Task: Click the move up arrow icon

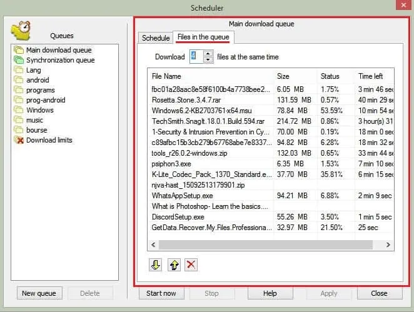Action: 173,264
